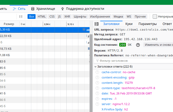Click the Фильтр заголовков input field
This screenshot has width=173, height=112.
coord(134,61)
